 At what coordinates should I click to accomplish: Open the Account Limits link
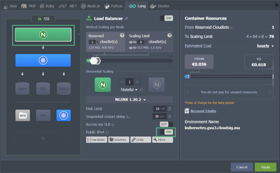(x=203, y=111)
